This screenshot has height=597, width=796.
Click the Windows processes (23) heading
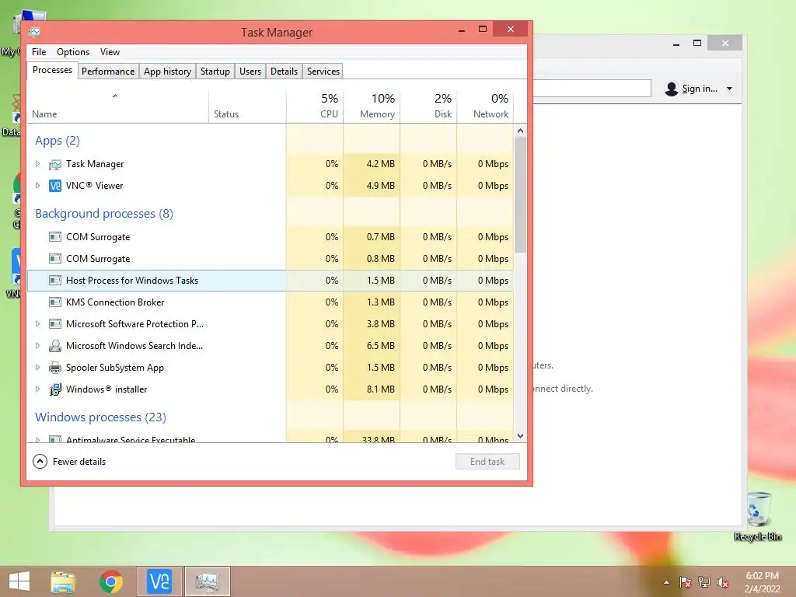[x=100, y=417]
